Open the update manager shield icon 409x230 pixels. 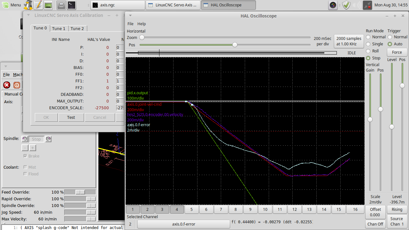point(346,5)
